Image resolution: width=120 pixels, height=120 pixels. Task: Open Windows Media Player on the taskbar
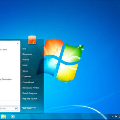pyautogui.click(x=13, y=117)
